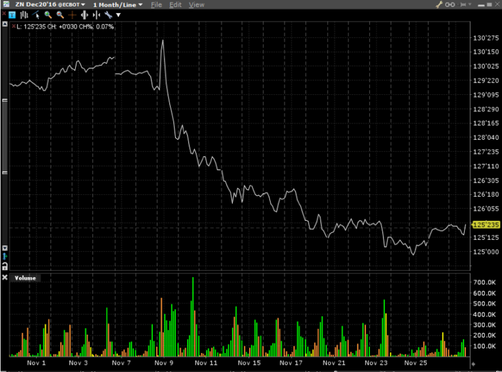Click the vertical scale slider on the left edge
This screenshot has height=372, width=502.
(x=5, y=137)
